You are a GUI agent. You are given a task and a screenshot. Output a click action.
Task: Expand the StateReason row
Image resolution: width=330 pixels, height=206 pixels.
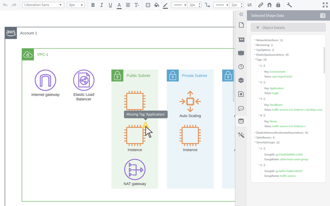point(255,138)
